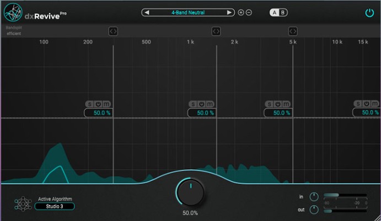Mute the first band
The width and height of the screenshot is (381, 221).
click(x=106, y=104)
